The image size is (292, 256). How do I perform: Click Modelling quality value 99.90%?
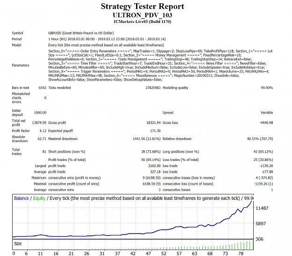point(267,88)
